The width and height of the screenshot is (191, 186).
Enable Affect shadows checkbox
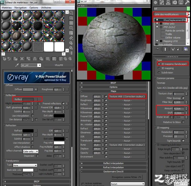32,147
